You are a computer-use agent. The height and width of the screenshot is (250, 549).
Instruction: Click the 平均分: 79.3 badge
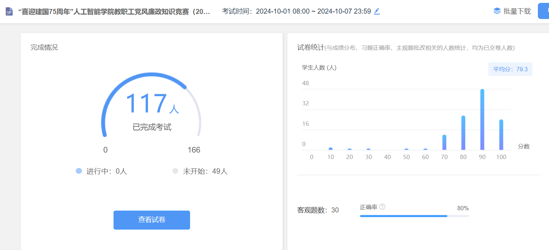click(510, 69)
